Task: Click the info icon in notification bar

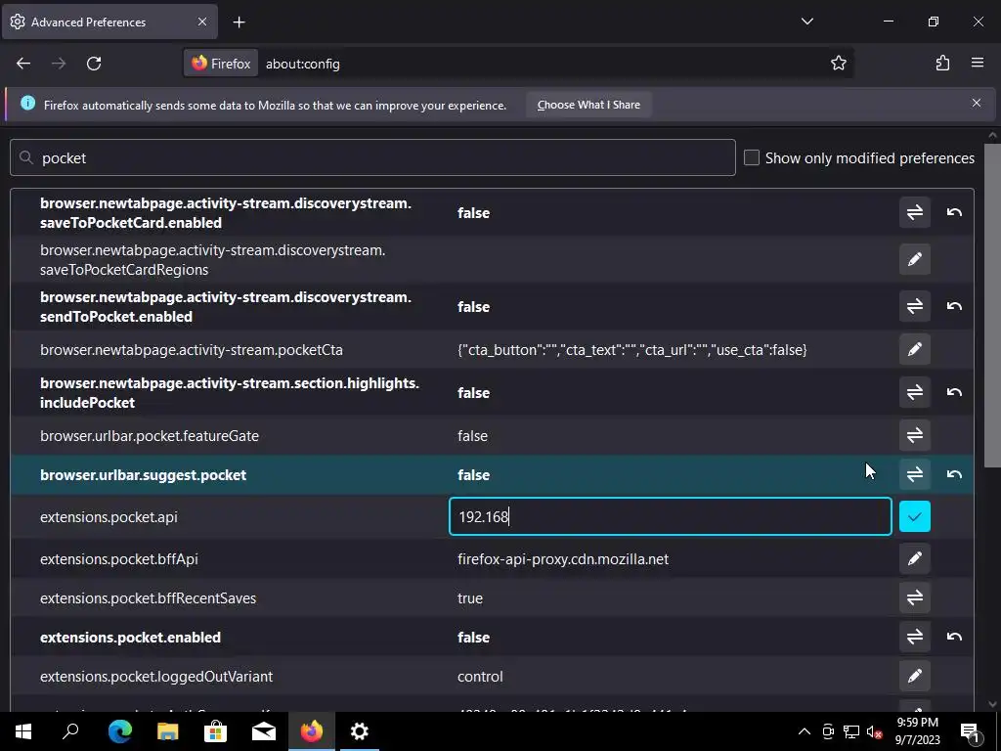Action: pos(28,103)
